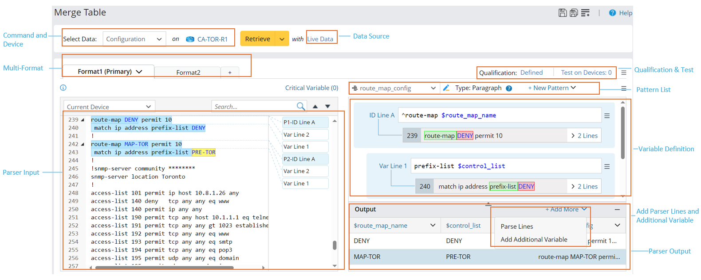
Task: Collapse the paragraph at line 242
Action: coord(83,144)
